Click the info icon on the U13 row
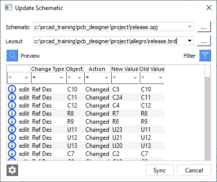The height and width of the screenshot is (182, 217). tap(12, 145)
